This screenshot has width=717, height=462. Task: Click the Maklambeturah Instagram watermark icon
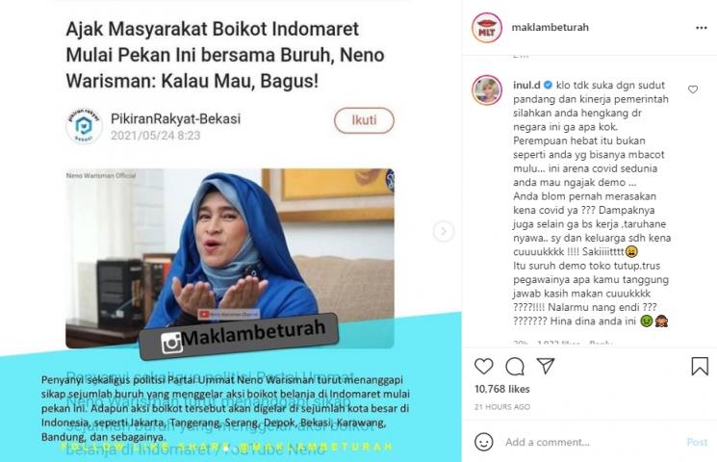[x=171, y=343]
